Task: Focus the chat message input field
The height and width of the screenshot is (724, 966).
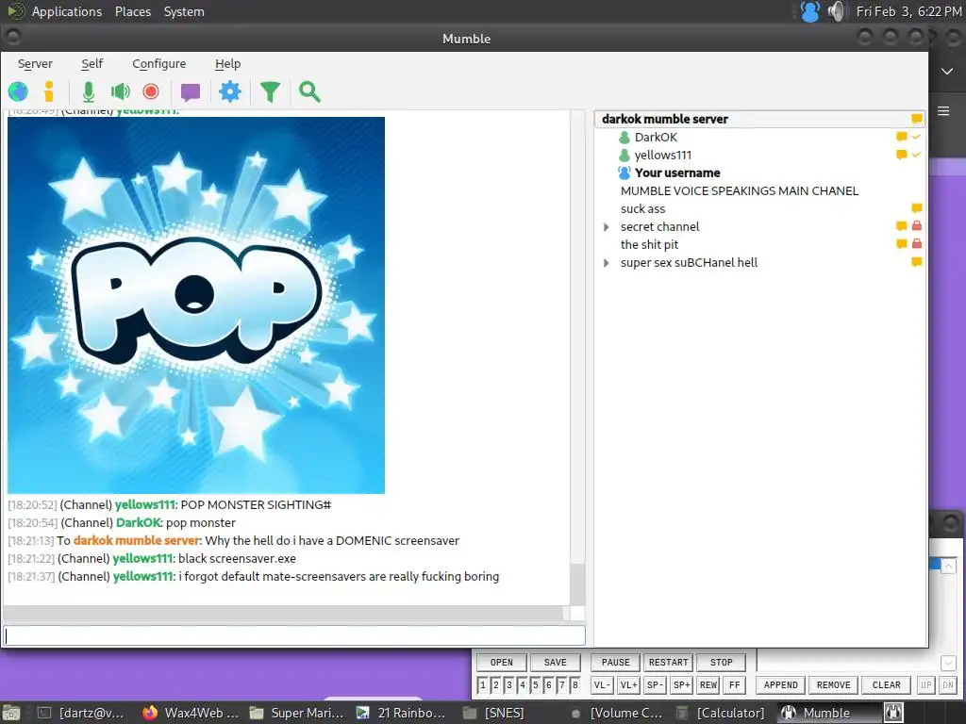Action: click(294, 635)
